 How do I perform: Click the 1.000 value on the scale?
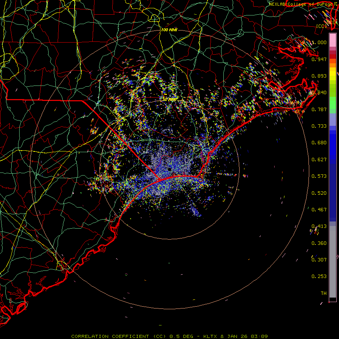[319, 42]
